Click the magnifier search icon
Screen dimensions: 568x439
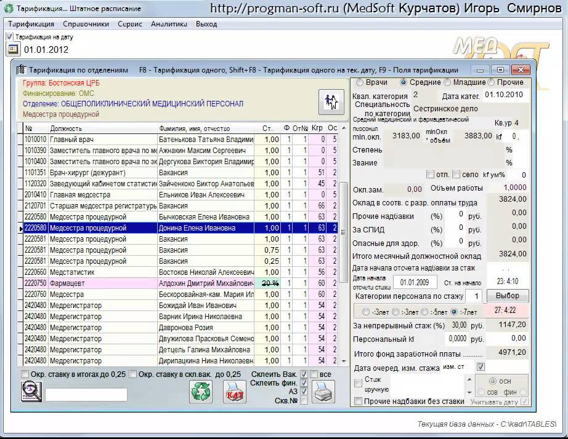tap(31, 391)
